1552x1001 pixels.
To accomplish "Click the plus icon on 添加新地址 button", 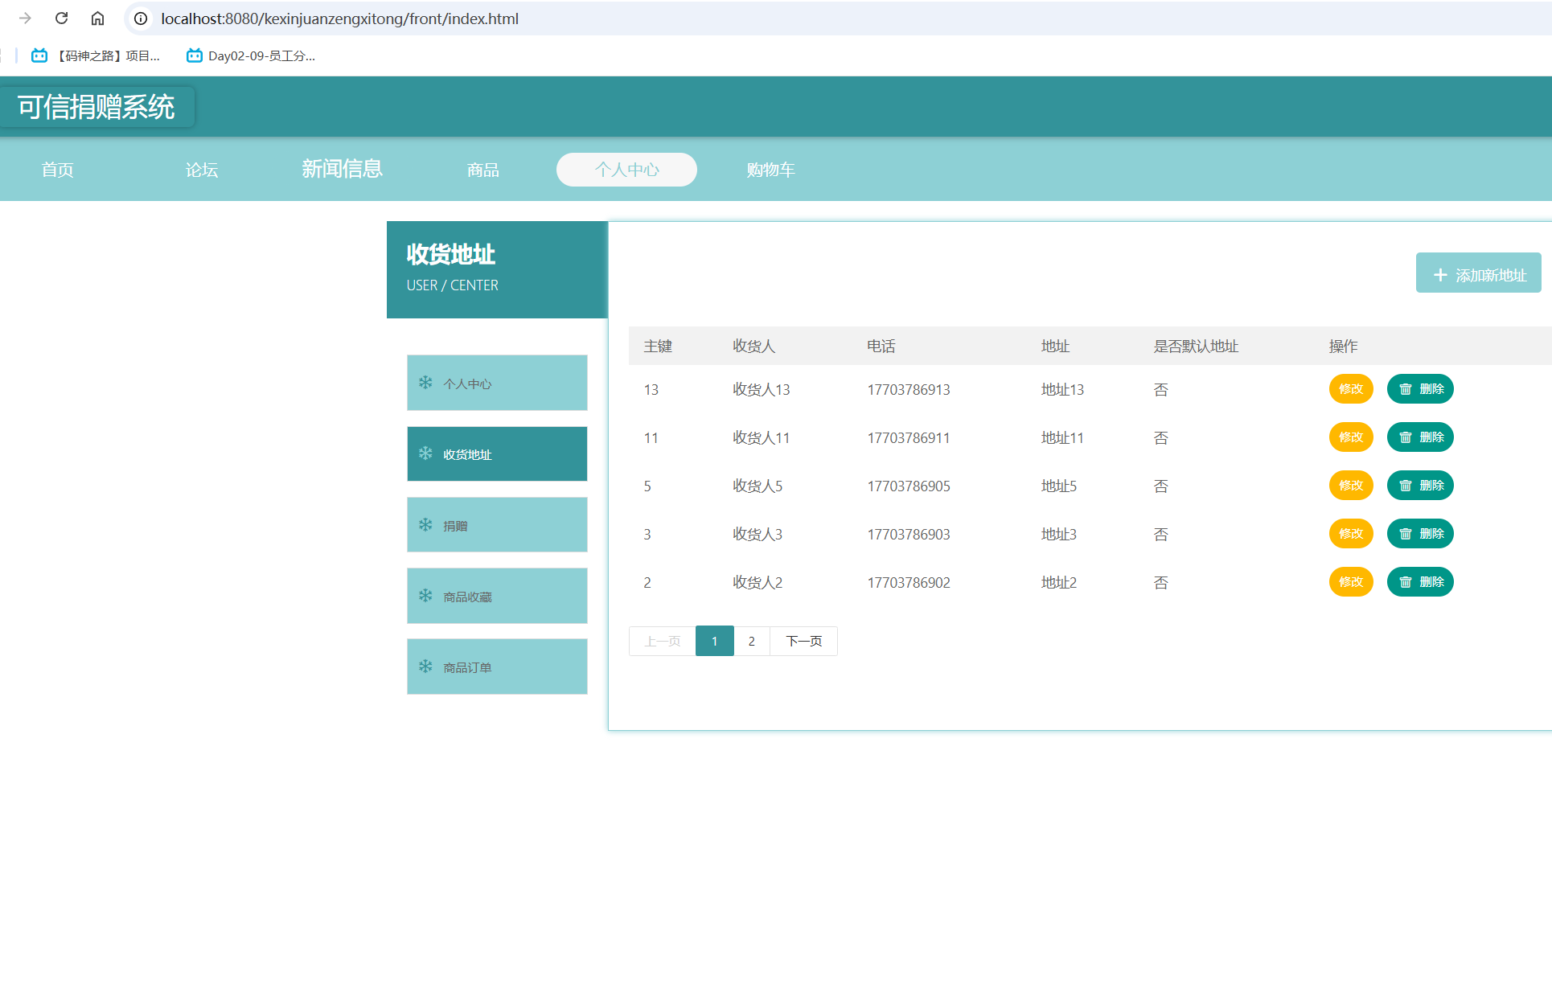I will tap(1440, 275).
